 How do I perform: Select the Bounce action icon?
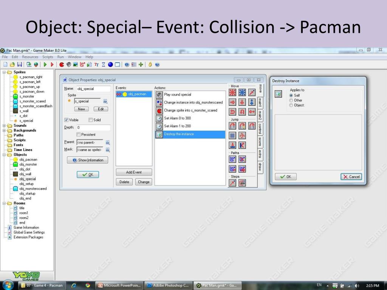click(242, 145)
